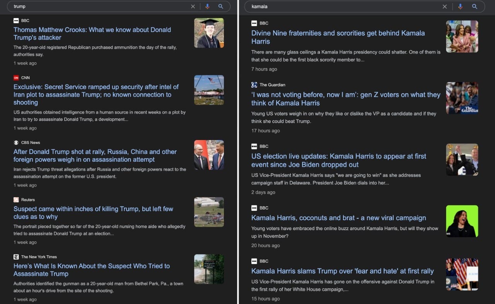The image size is (495, 304).
Task: Click the snippet 'There are many glass ceilings'
Action: click(346, 56)
